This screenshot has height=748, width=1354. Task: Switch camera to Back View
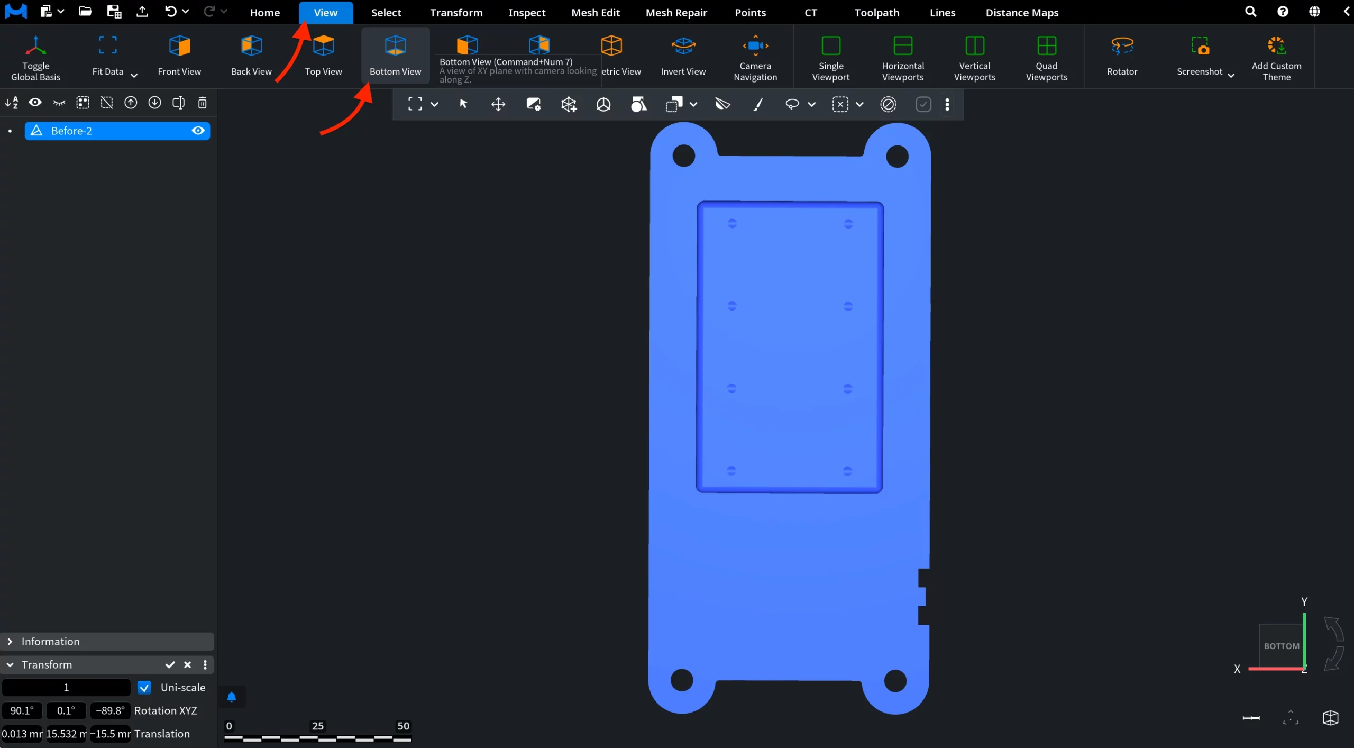[251, 56]
